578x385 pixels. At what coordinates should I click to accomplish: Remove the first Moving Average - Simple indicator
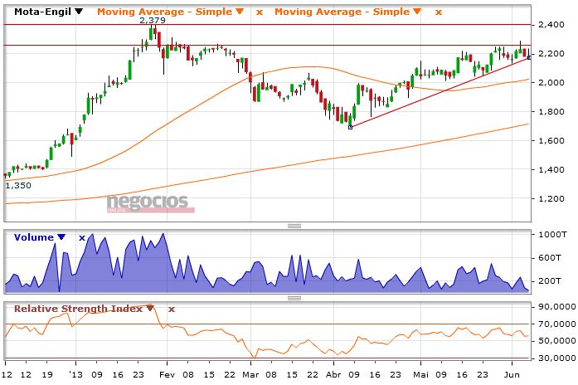pos(260,12)
